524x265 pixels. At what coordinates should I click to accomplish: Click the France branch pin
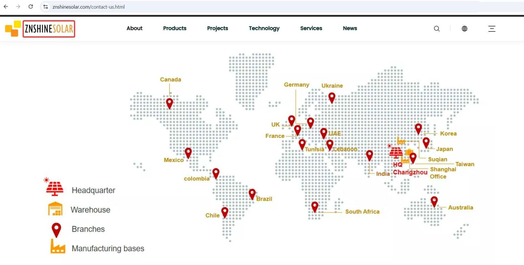tap(298, 130)
